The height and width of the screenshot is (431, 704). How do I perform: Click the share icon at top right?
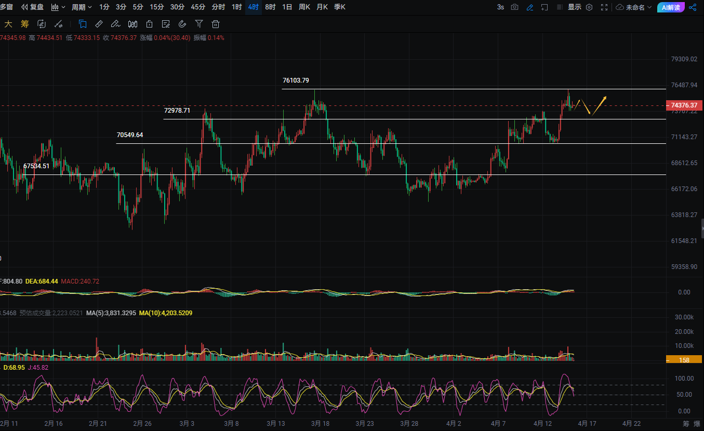click(x=693, y=7)
